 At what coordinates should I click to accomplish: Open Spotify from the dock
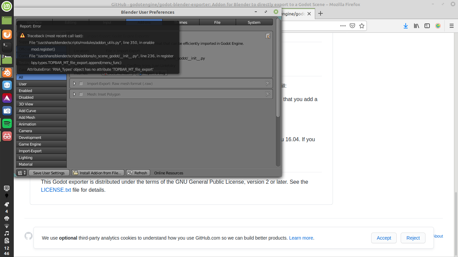7,123
